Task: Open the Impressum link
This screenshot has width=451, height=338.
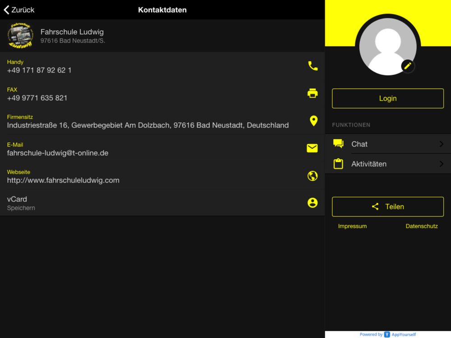Action: 352,226
